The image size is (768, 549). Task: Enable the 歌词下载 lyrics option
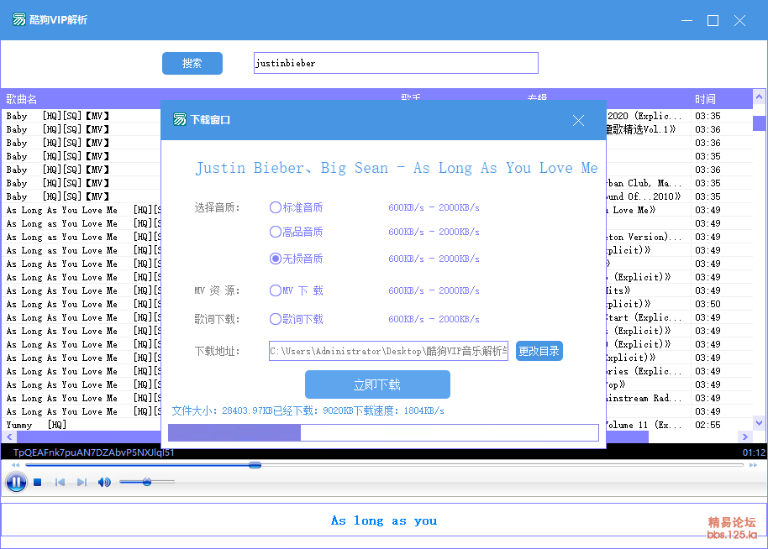point(296,319)
